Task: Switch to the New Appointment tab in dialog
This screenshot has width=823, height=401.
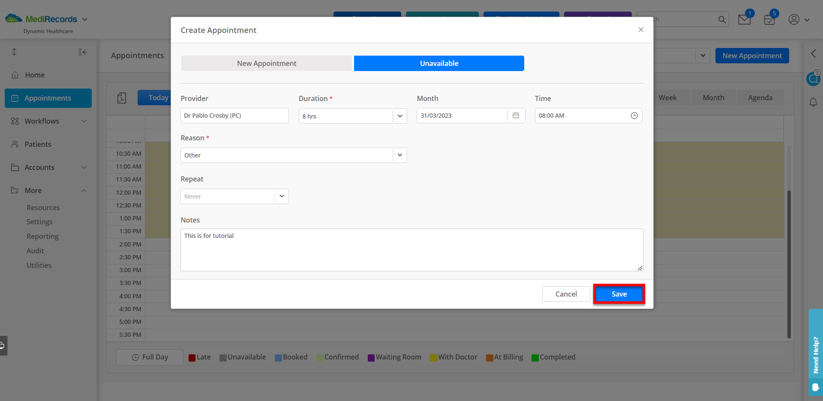Action: pos(267,63)
